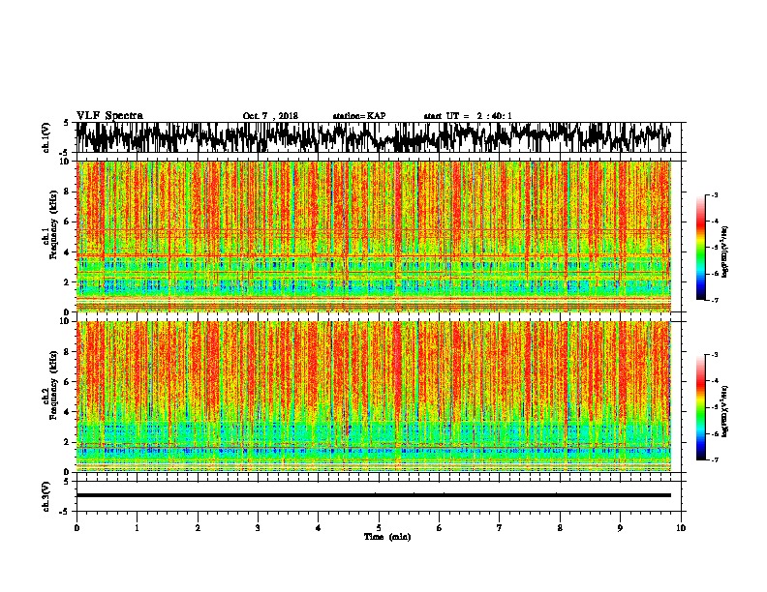Screen dimensions: 767x592
Task: Click the ch.3 flat black trace
Action: [374, 495]
